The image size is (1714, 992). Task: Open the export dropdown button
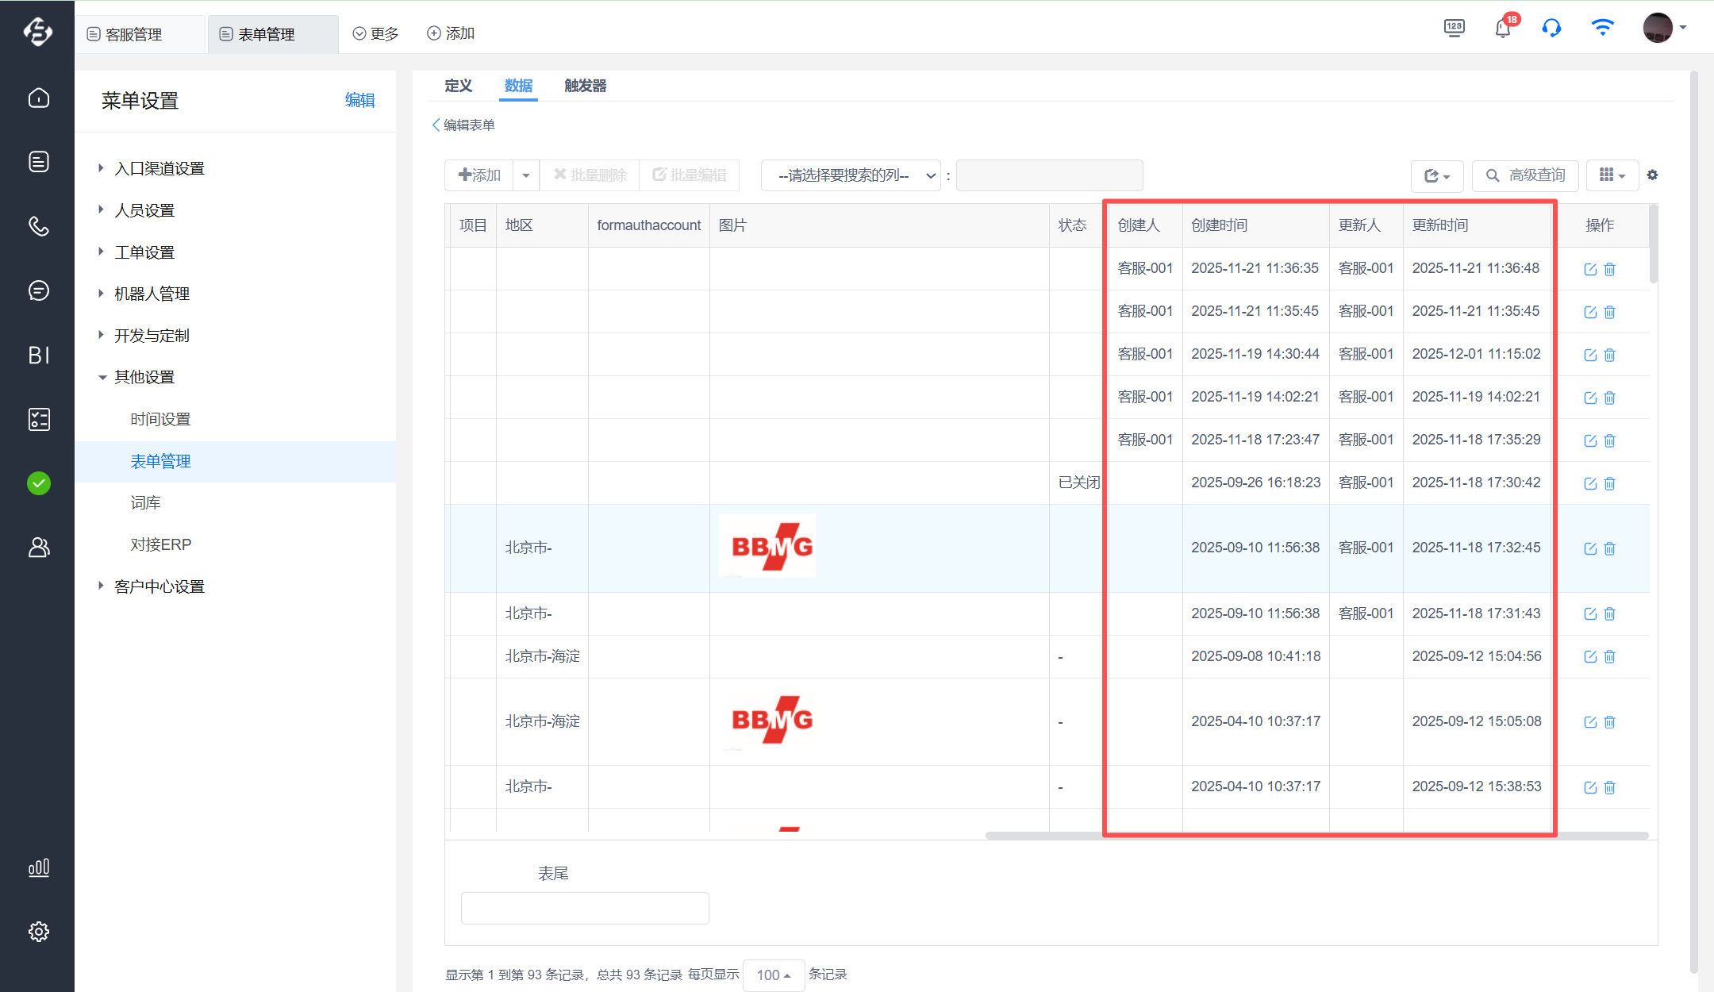pyautogui.click(x=1436, y=175)
